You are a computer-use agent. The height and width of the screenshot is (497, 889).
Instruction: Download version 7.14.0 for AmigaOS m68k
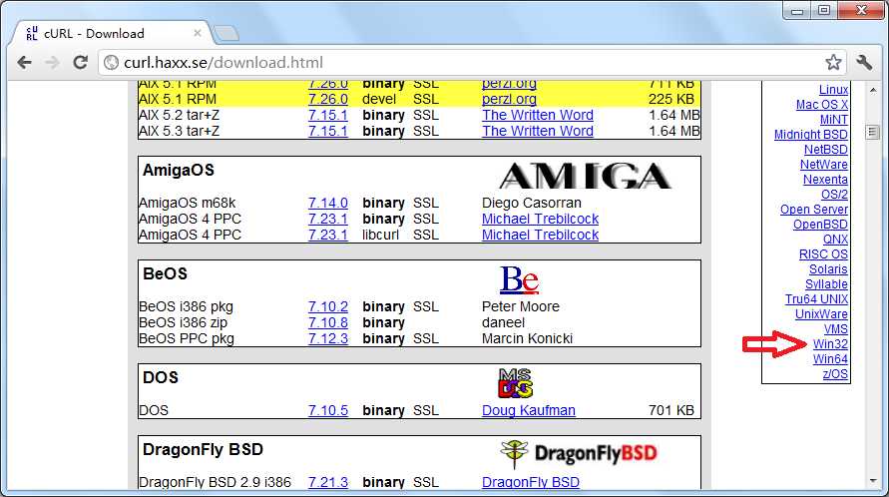327,203
